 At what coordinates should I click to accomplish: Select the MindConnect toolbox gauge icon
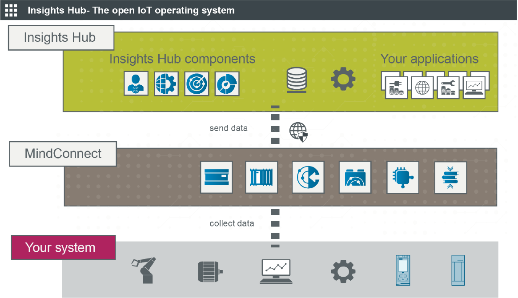coord(355,177)
